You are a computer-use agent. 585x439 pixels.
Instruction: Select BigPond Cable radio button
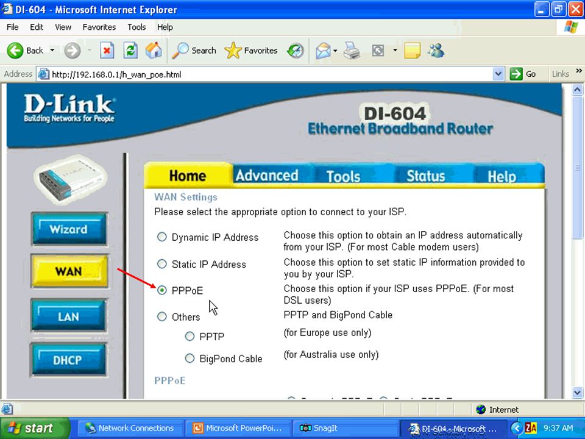click(x=190, y=359)
